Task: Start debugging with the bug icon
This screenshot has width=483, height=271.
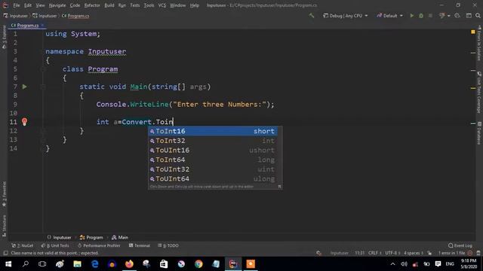Action: 421,16
